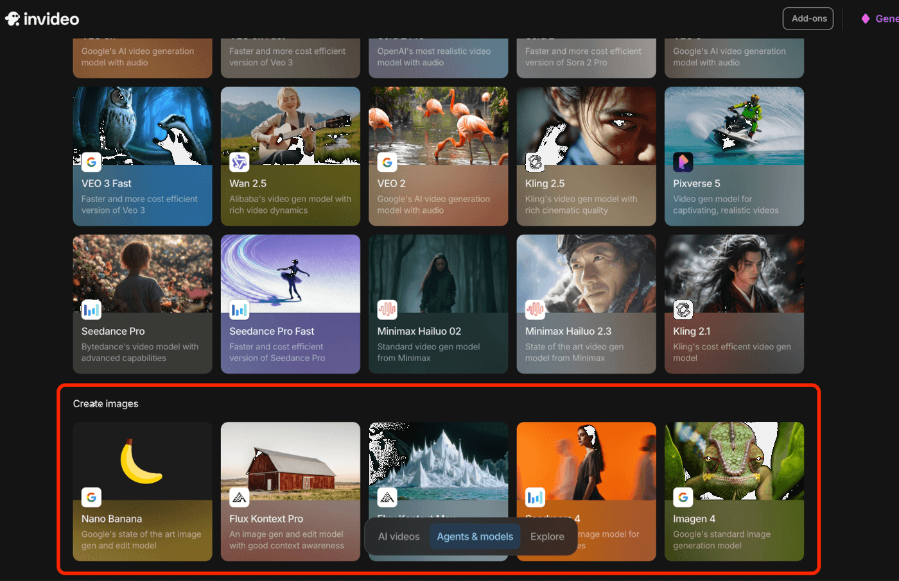Click the Google icon on Nano Banana card

(91, 497)
